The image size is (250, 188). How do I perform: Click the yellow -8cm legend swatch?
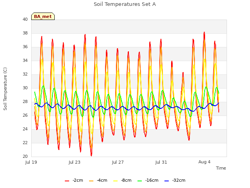click(115, 181)
